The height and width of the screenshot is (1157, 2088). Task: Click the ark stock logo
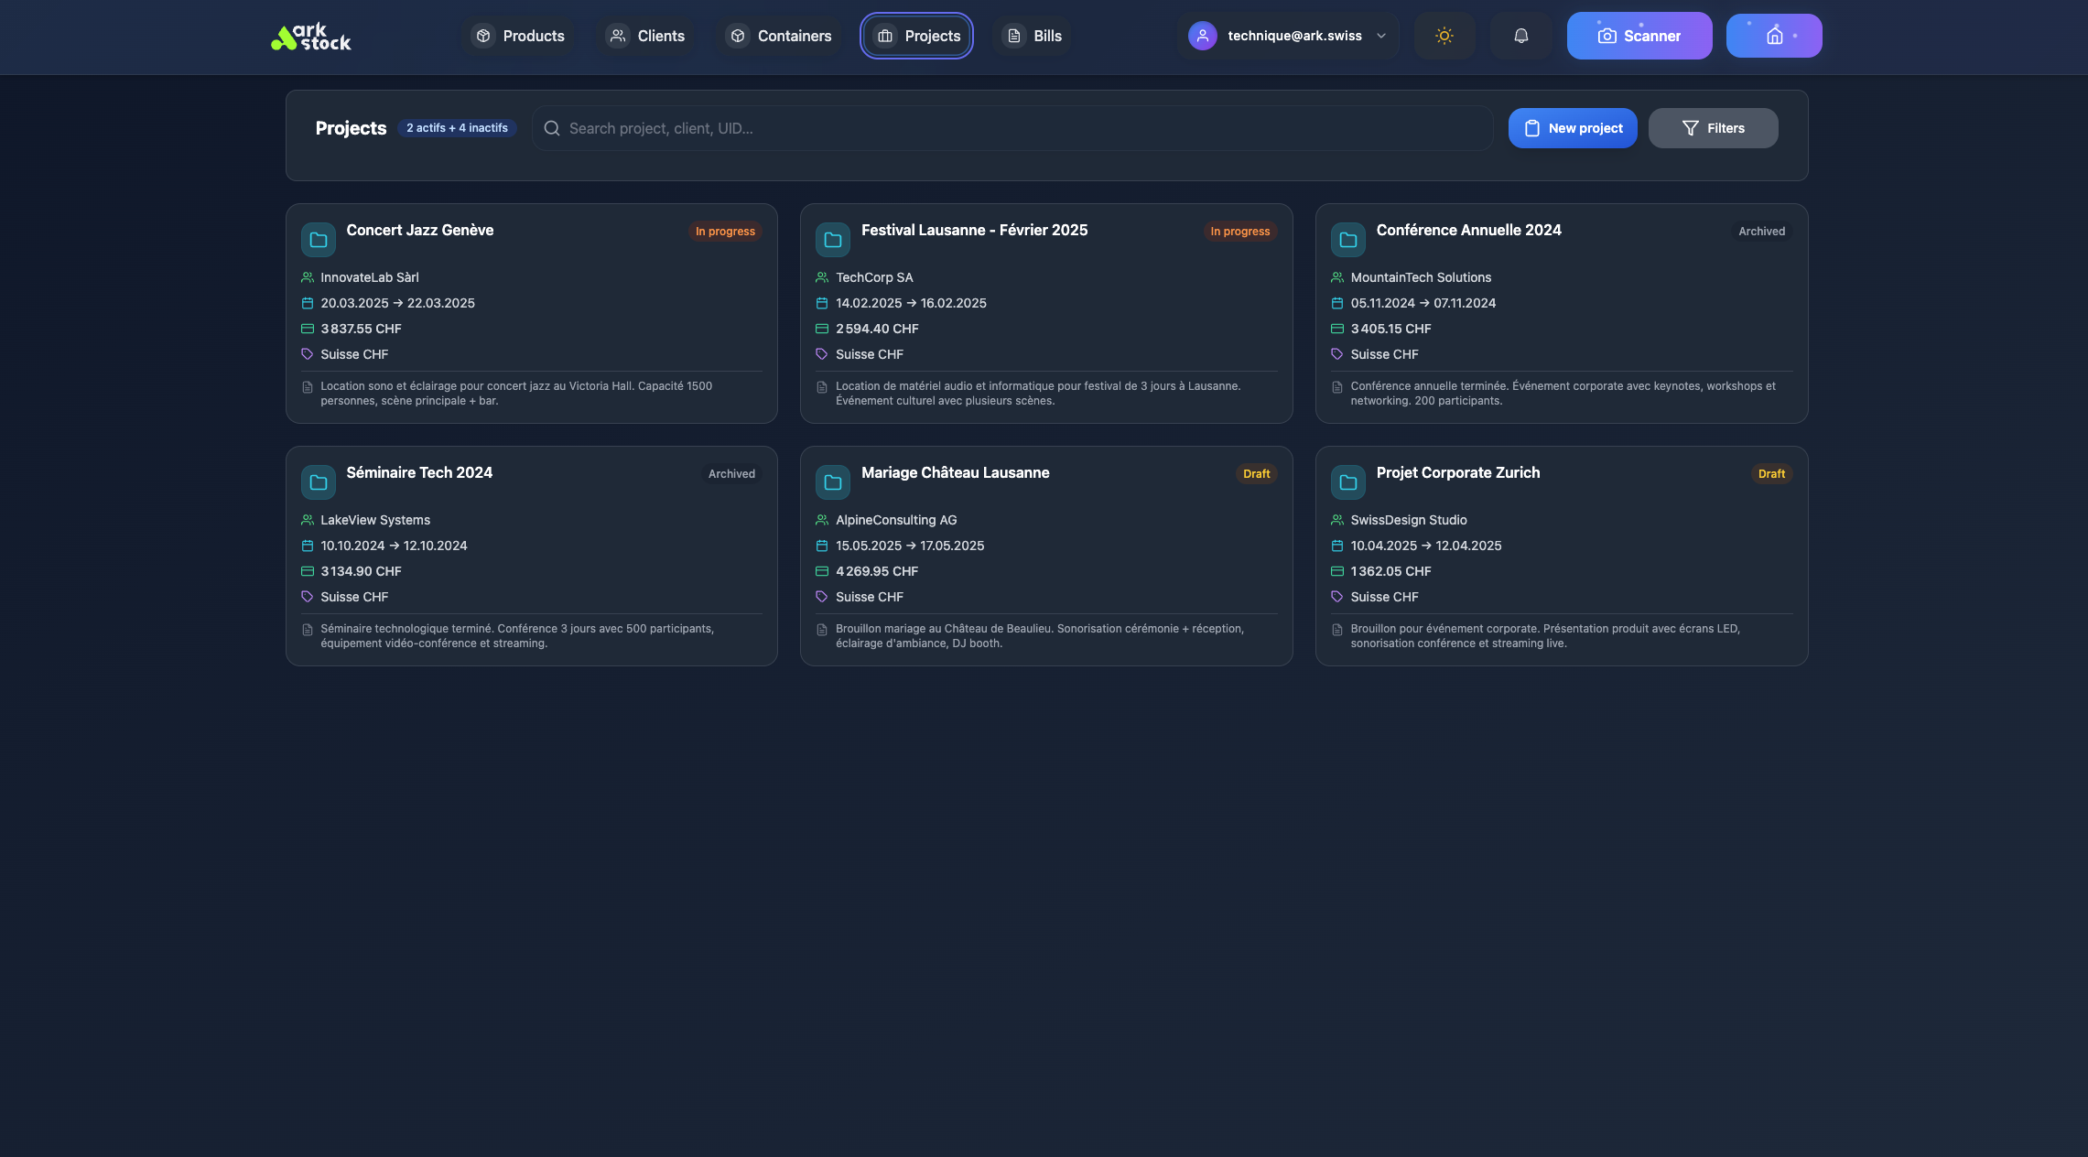(311, 37)
